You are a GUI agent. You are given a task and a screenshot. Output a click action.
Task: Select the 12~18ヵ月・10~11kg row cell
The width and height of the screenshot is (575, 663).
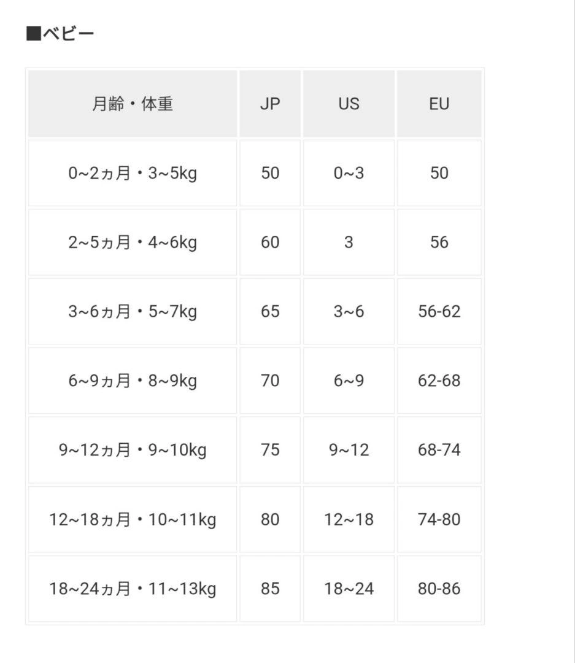[x=133, y=520]
